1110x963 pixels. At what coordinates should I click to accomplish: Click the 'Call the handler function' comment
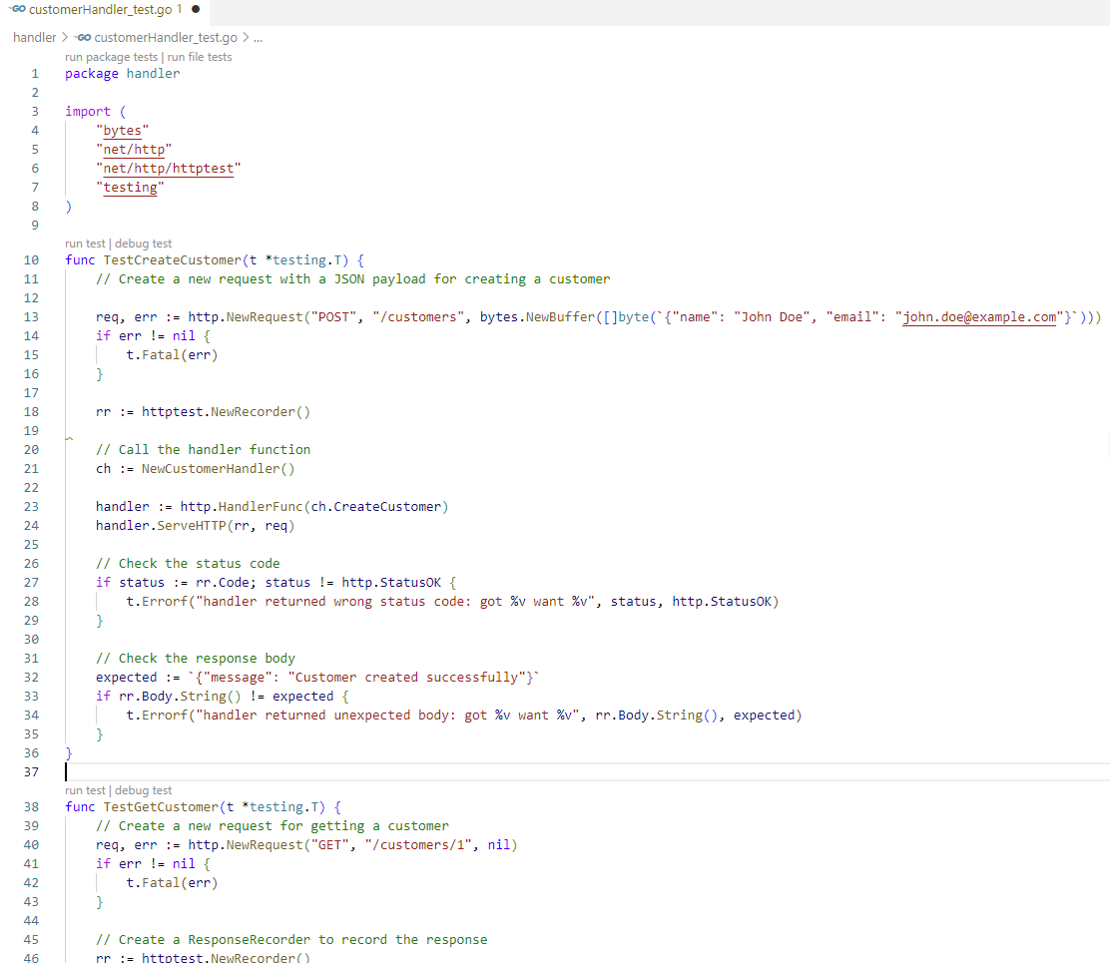click(x=204, y=450)
